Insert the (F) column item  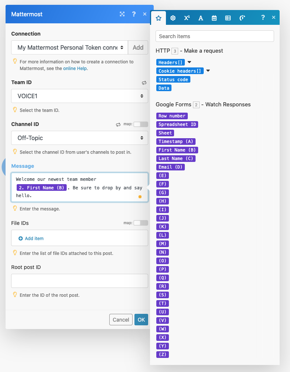coord(163,184)
